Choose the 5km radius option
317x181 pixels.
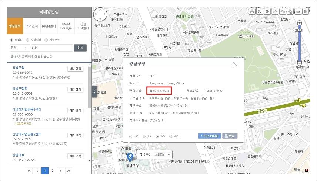click(x=171, y=136)
